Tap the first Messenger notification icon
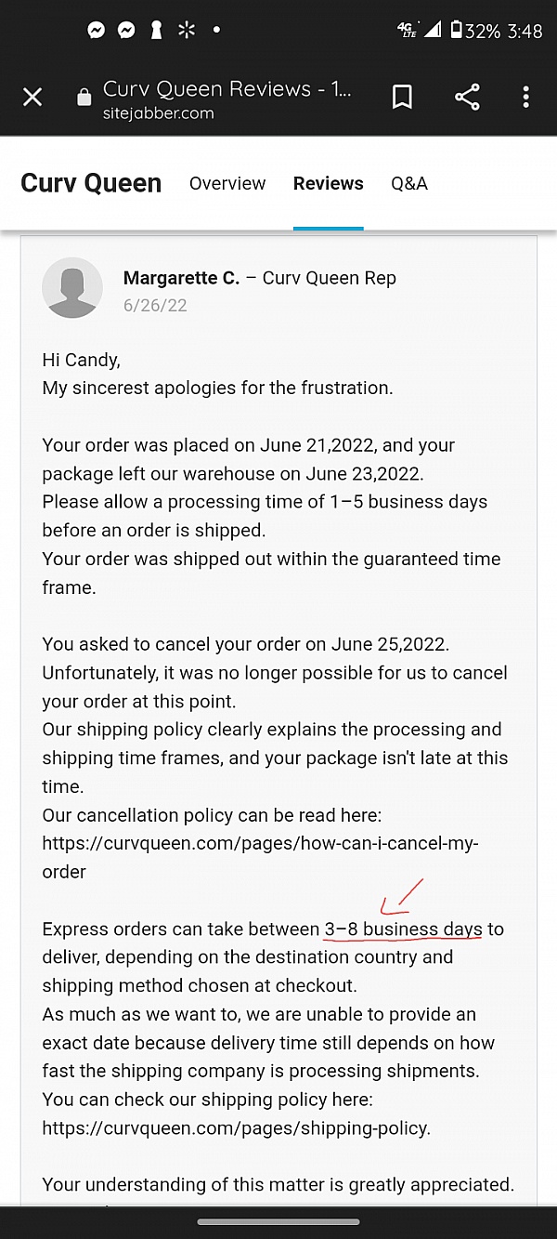The height and width of the screenshot is (1239, 557). [97, 30]
